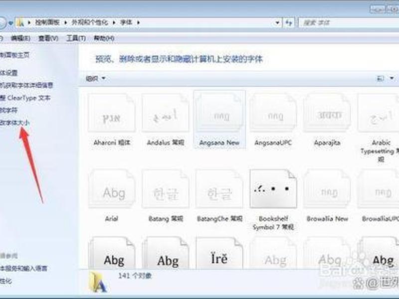Image resolution: width=399 pixels, height=299 pixels.
Task: Expand breadcrumb arrow after 控制面板
Action: coord(66,22)
